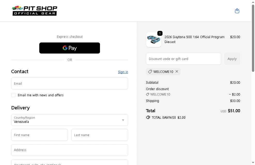Viewport: 255px width, 165px height.
Task: Click the Order discount WELCOME10 tag icon
Action: coord(148,94)
